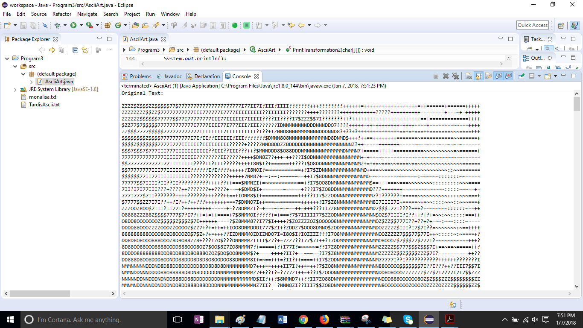583x328 pixels.
Task: Toggle Show Console on standard error
Action: [508, 76]
